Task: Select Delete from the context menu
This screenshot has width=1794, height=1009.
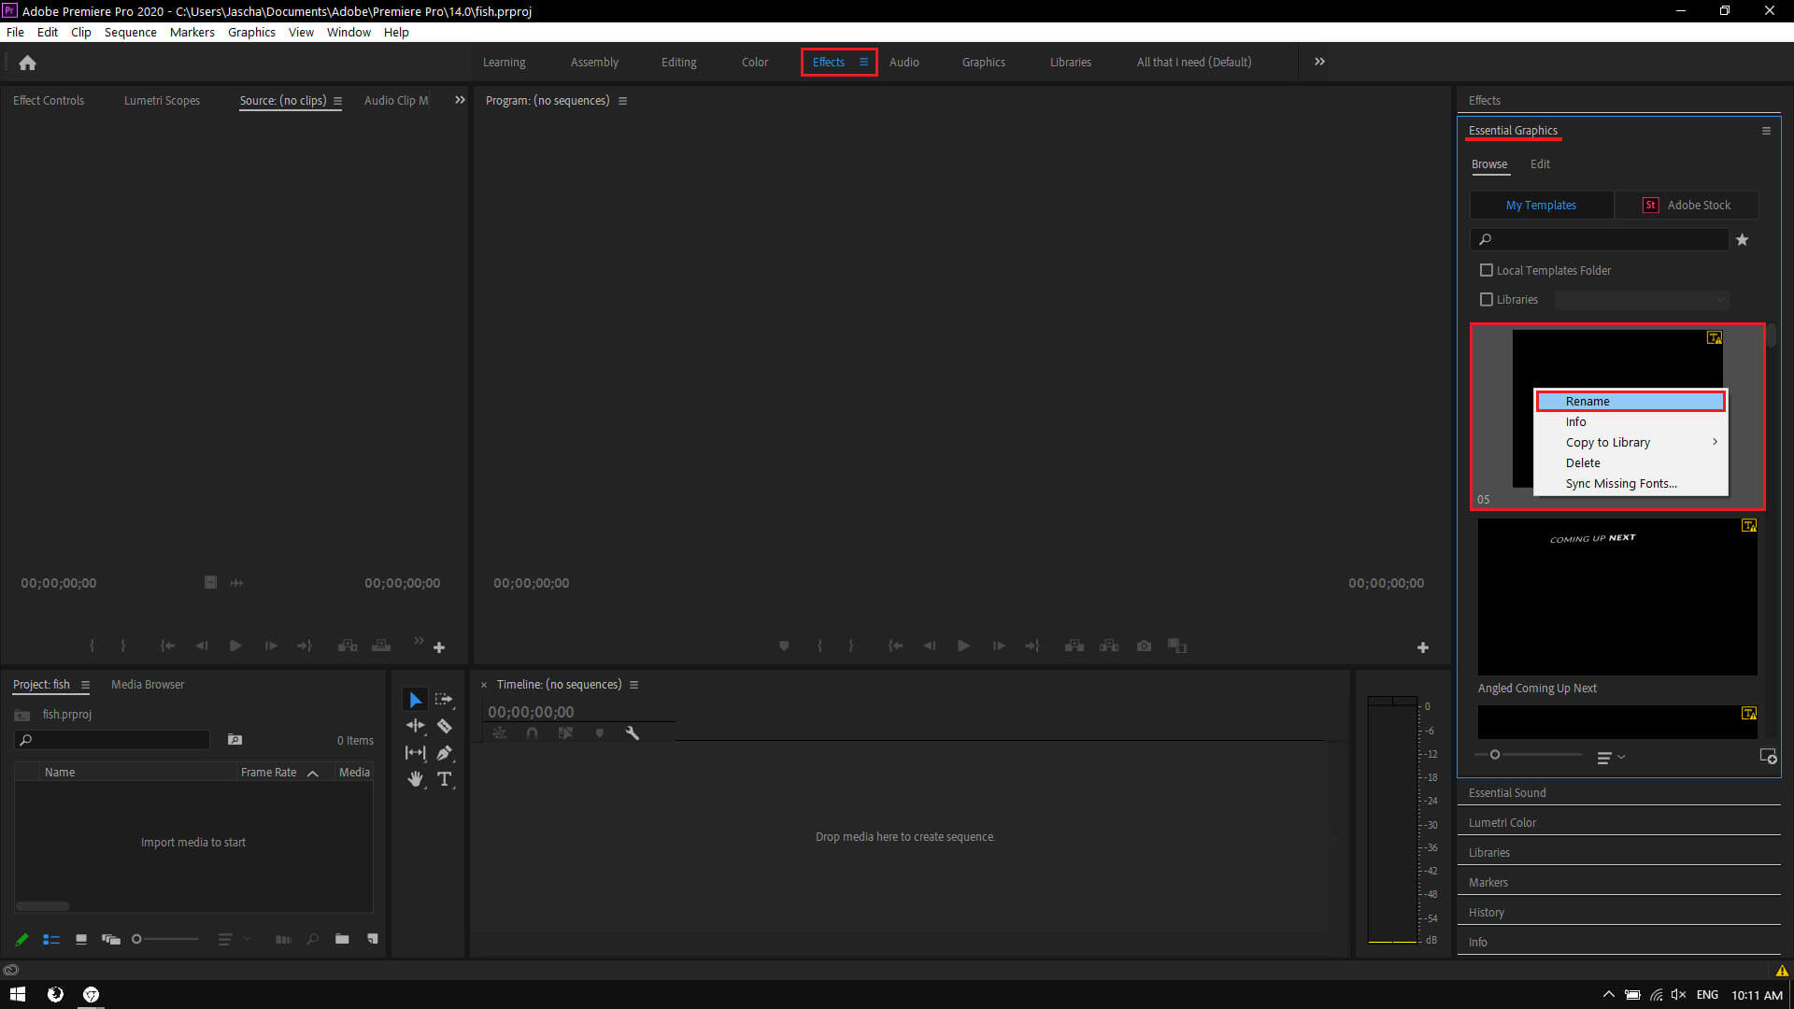Action: [1582, 462]
